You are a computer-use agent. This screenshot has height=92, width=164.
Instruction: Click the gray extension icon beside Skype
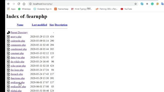(x=147, y=4)
